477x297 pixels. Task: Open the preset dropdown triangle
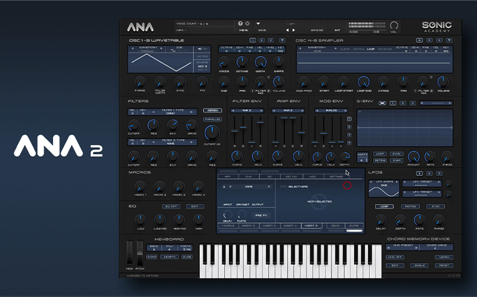(x=258, y=23)
